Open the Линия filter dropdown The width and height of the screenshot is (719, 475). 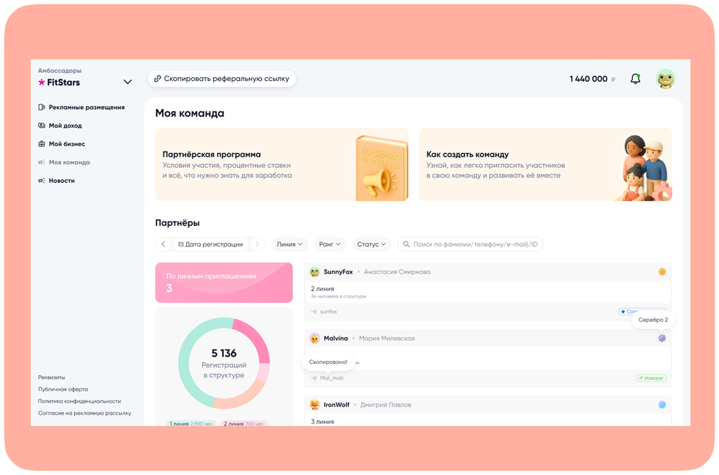pyautogui.click(x=289, y=244)
